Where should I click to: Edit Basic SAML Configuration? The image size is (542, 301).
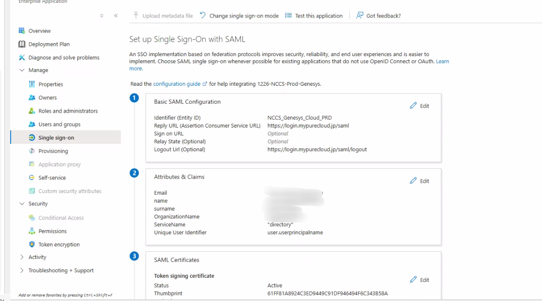click(x=419, y=106)
